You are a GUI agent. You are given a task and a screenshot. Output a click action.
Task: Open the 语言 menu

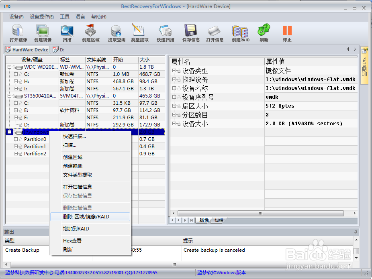click(x=80, y=17)
